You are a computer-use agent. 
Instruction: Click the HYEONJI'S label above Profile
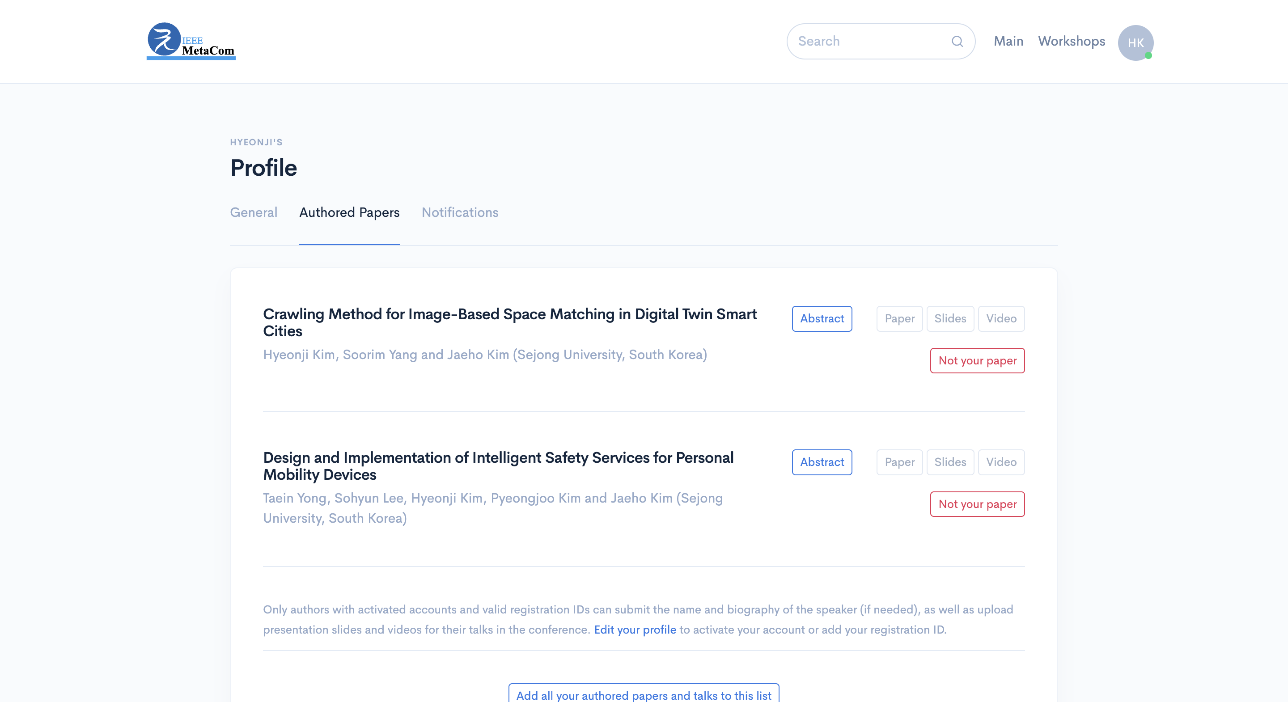point(256,143)
